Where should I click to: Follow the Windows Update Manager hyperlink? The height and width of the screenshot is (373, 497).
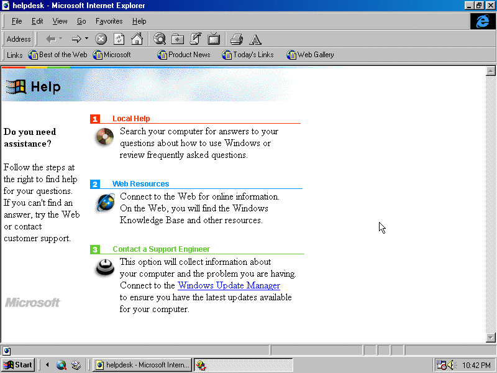click(x=229, y=285)
